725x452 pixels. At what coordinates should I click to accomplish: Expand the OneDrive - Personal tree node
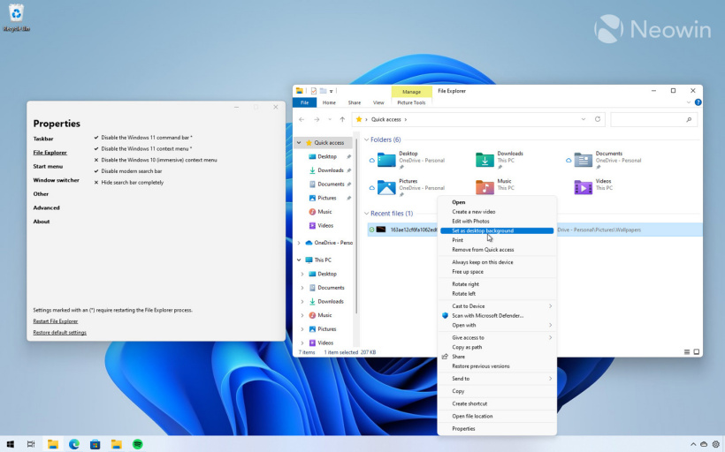click(299, 243)
